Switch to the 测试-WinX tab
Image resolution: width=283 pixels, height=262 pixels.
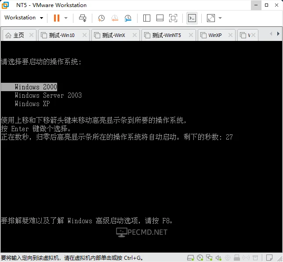coord(115,35)
